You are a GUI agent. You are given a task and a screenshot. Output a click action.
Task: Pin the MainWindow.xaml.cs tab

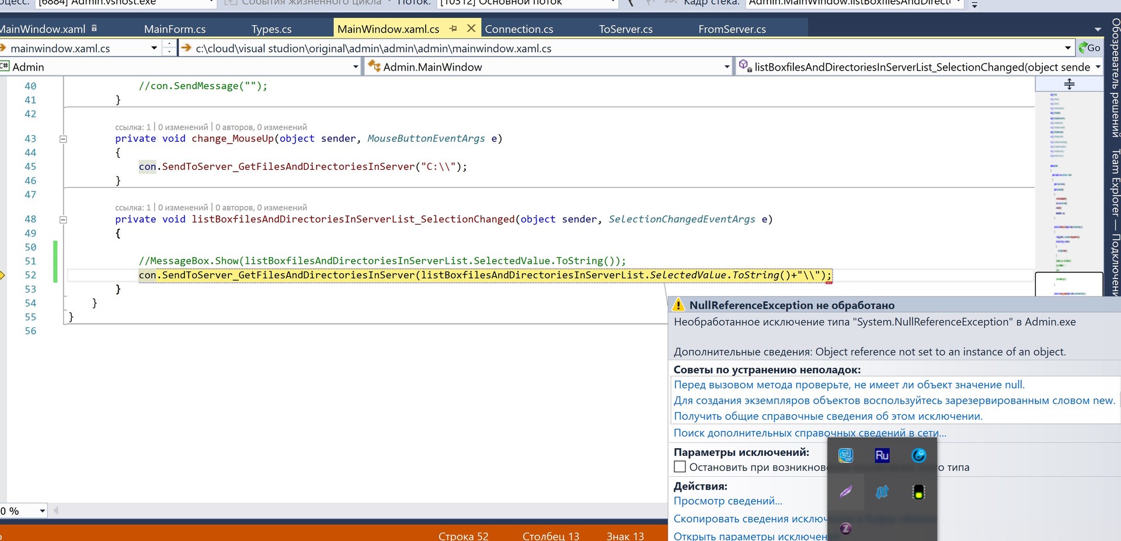[x=453, y=29]
